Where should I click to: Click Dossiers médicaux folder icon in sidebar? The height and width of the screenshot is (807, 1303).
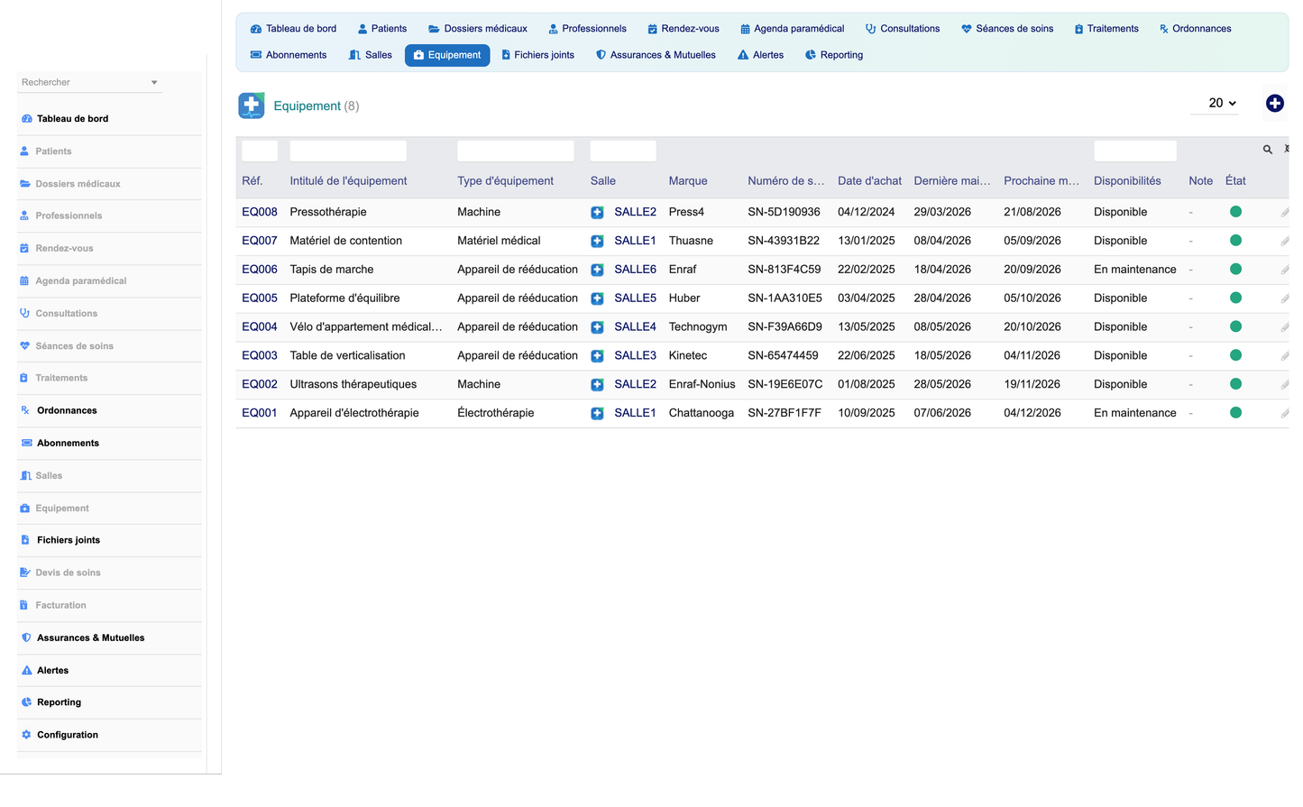point(25,184)
